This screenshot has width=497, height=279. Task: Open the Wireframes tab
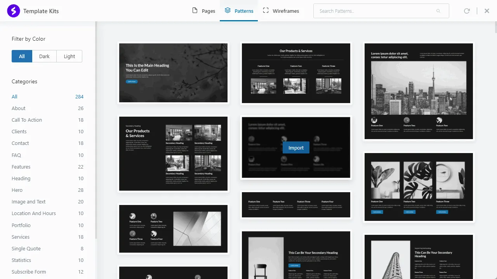click(281, 11)
